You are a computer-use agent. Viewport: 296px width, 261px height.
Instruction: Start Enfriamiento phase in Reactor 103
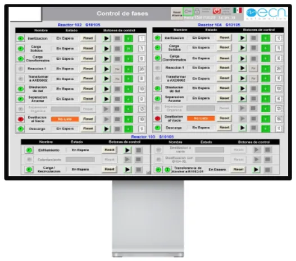tap(127, 150)
